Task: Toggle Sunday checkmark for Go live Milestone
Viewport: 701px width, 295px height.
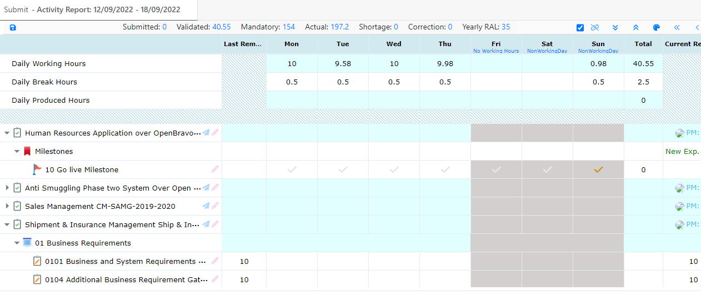Action: pyautogui.click(x=598, y=169)
